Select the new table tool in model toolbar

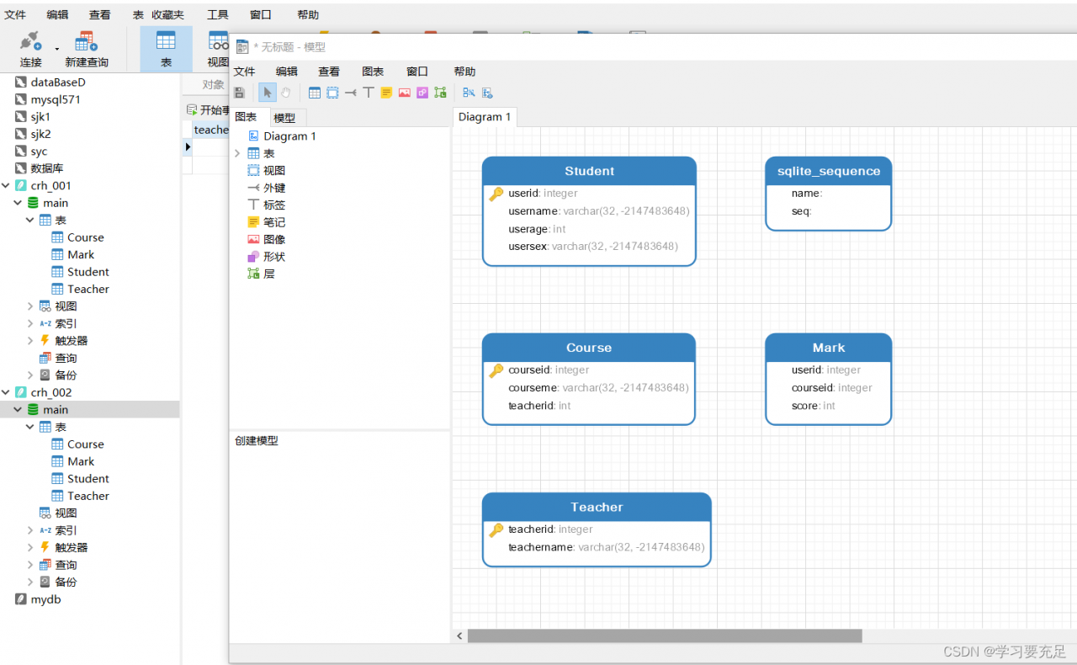tap(315, 93)
